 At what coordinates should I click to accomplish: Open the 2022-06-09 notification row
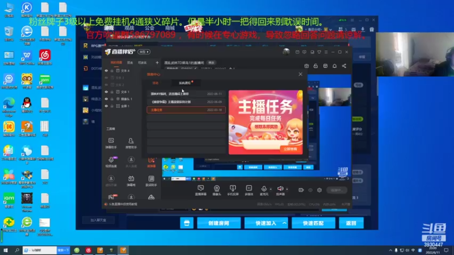186,102
